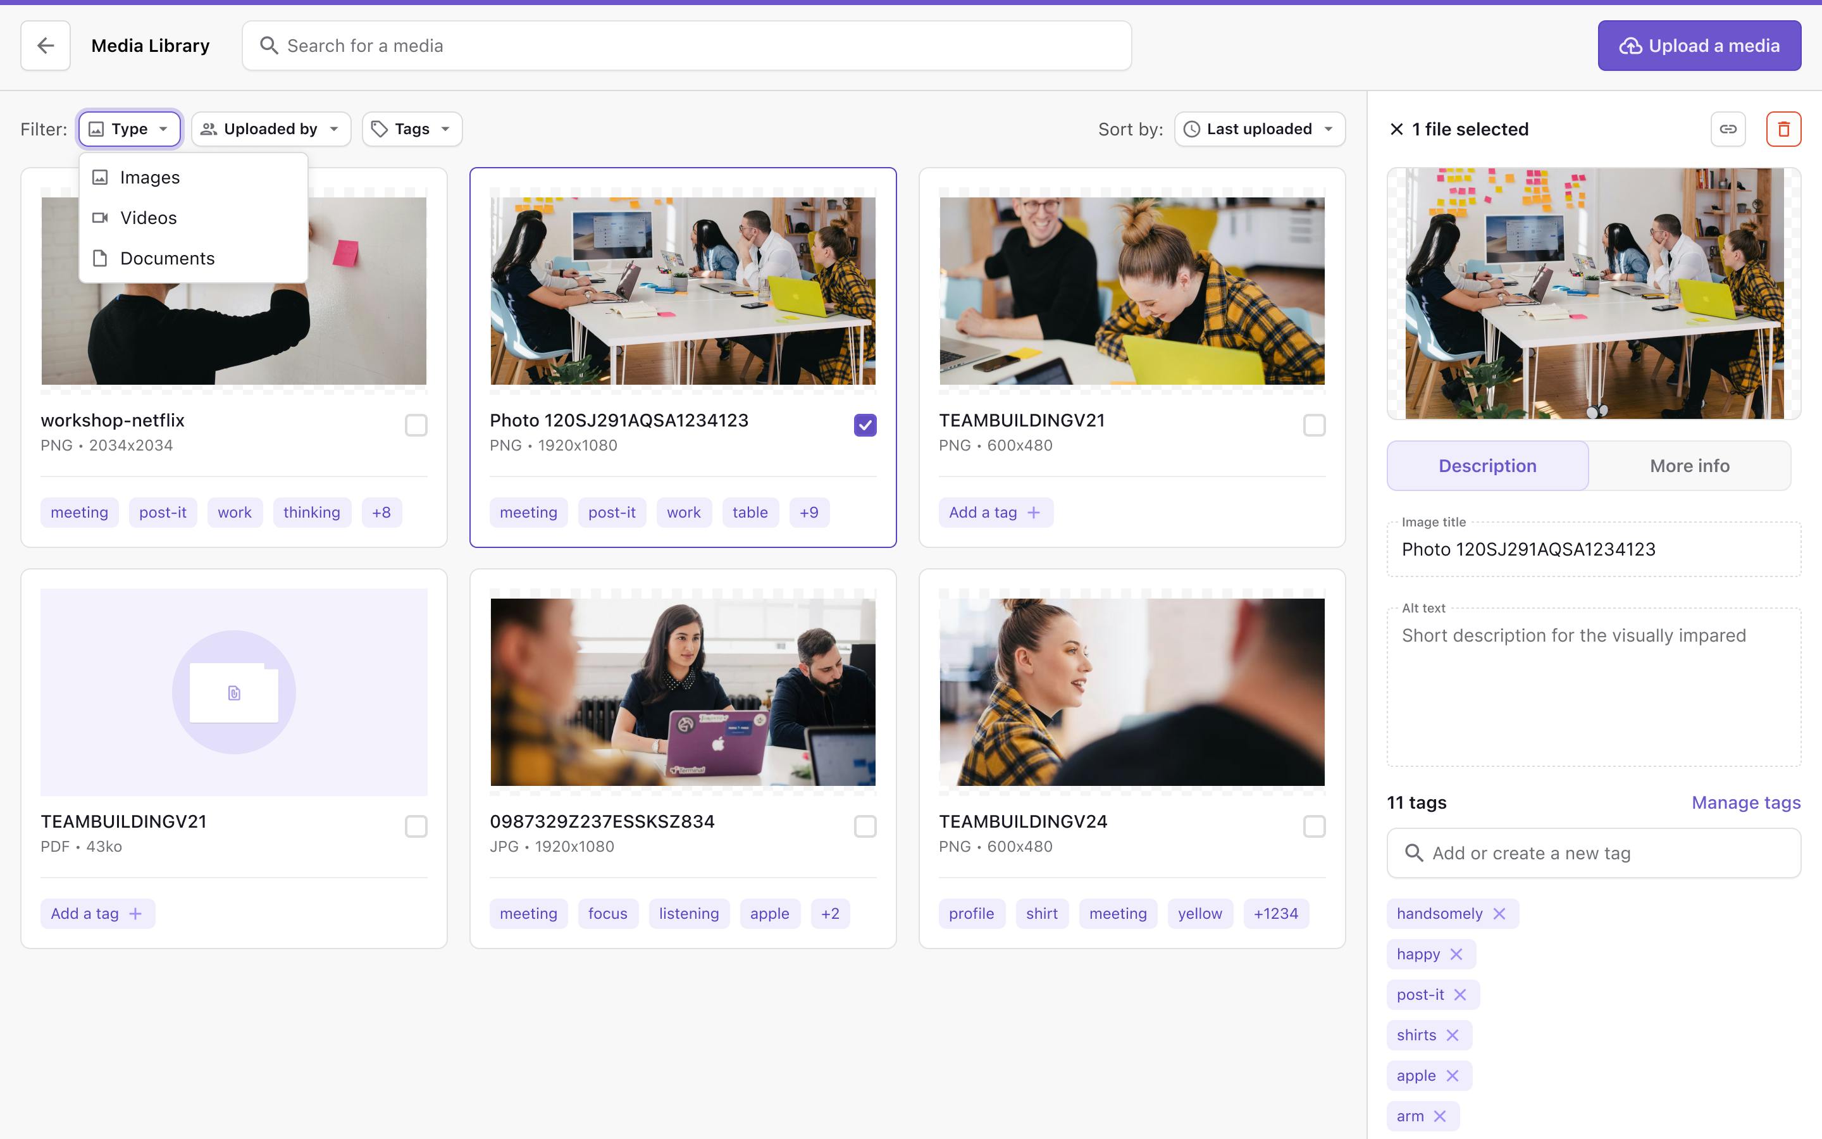Click the back arrow button

[x=45, y=46]
